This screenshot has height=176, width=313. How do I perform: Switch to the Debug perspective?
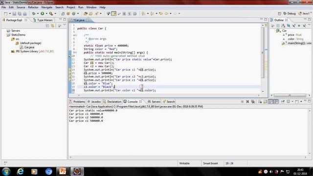coord(289,14)
